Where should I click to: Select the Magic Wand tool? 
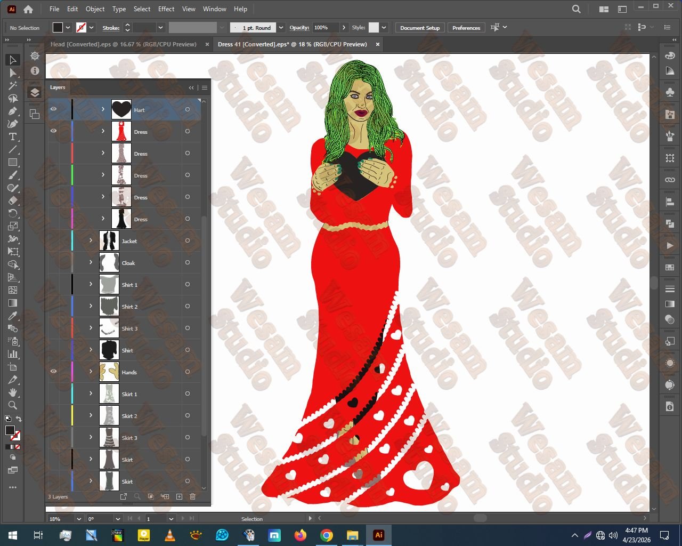tap(13, 85)
